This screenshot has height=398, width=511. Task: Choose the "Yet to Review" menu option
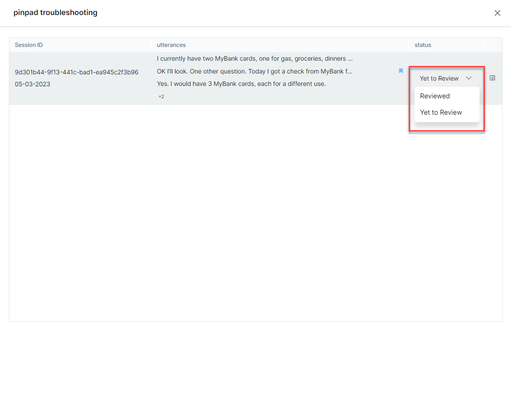point(441,112)
